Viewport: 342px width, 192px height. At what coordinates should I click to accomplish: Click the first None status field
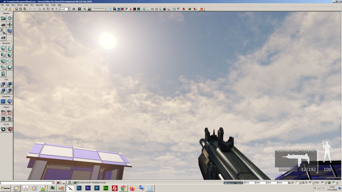click(x=249, y=183)
